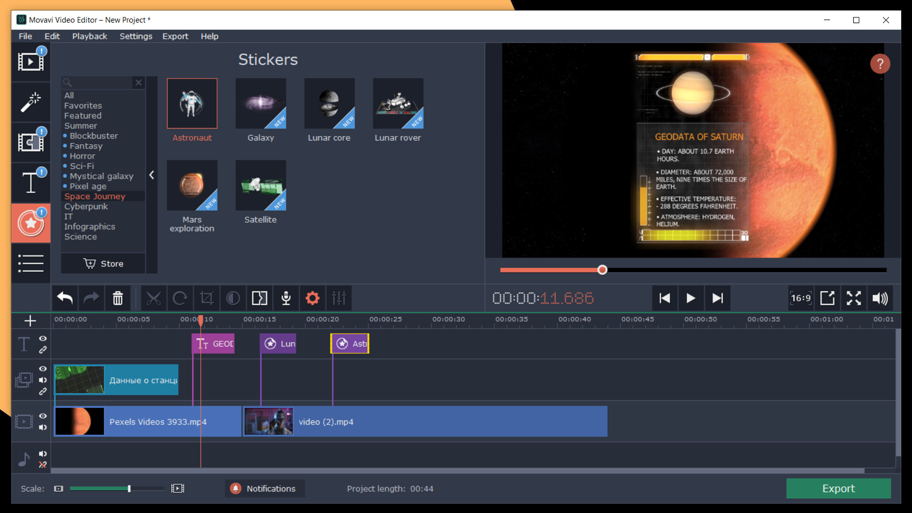Open the sticker Store
Screen dimensions: 912x513
tap(103, 264)
